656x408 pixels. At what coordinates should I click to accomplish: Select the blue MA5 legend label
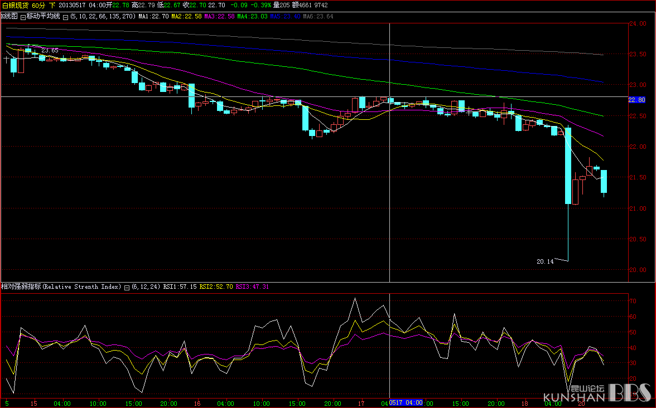coord(285,17)
